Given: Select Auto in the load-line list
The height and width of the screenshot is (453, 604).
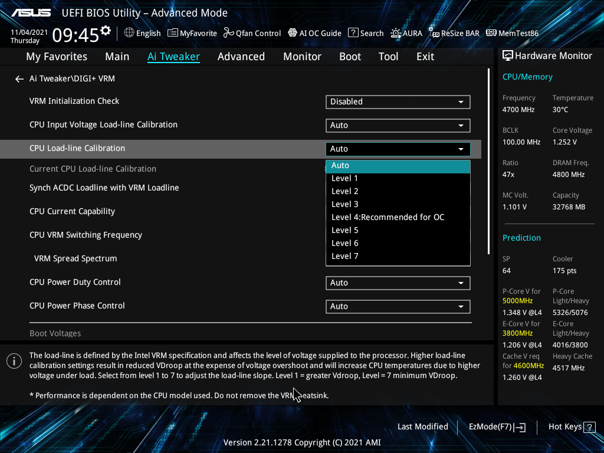Looking at the screenshot, I should point(398,166).
